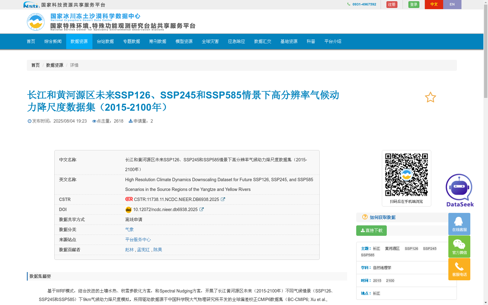
Task: Open the 官方微信 WeChat icon
Action: point(459,246)
